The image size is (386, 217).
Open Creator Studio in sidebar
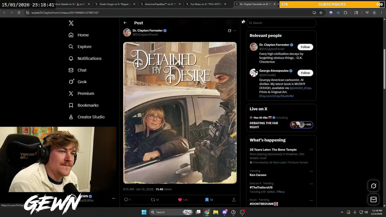pyautogui.click(x=86, y=117)
